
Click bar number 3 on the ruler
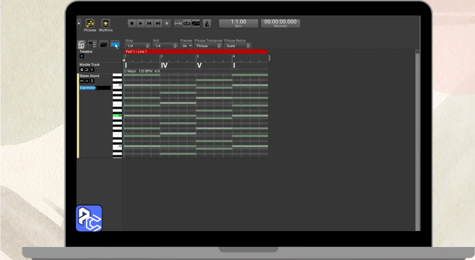point(197,56)
